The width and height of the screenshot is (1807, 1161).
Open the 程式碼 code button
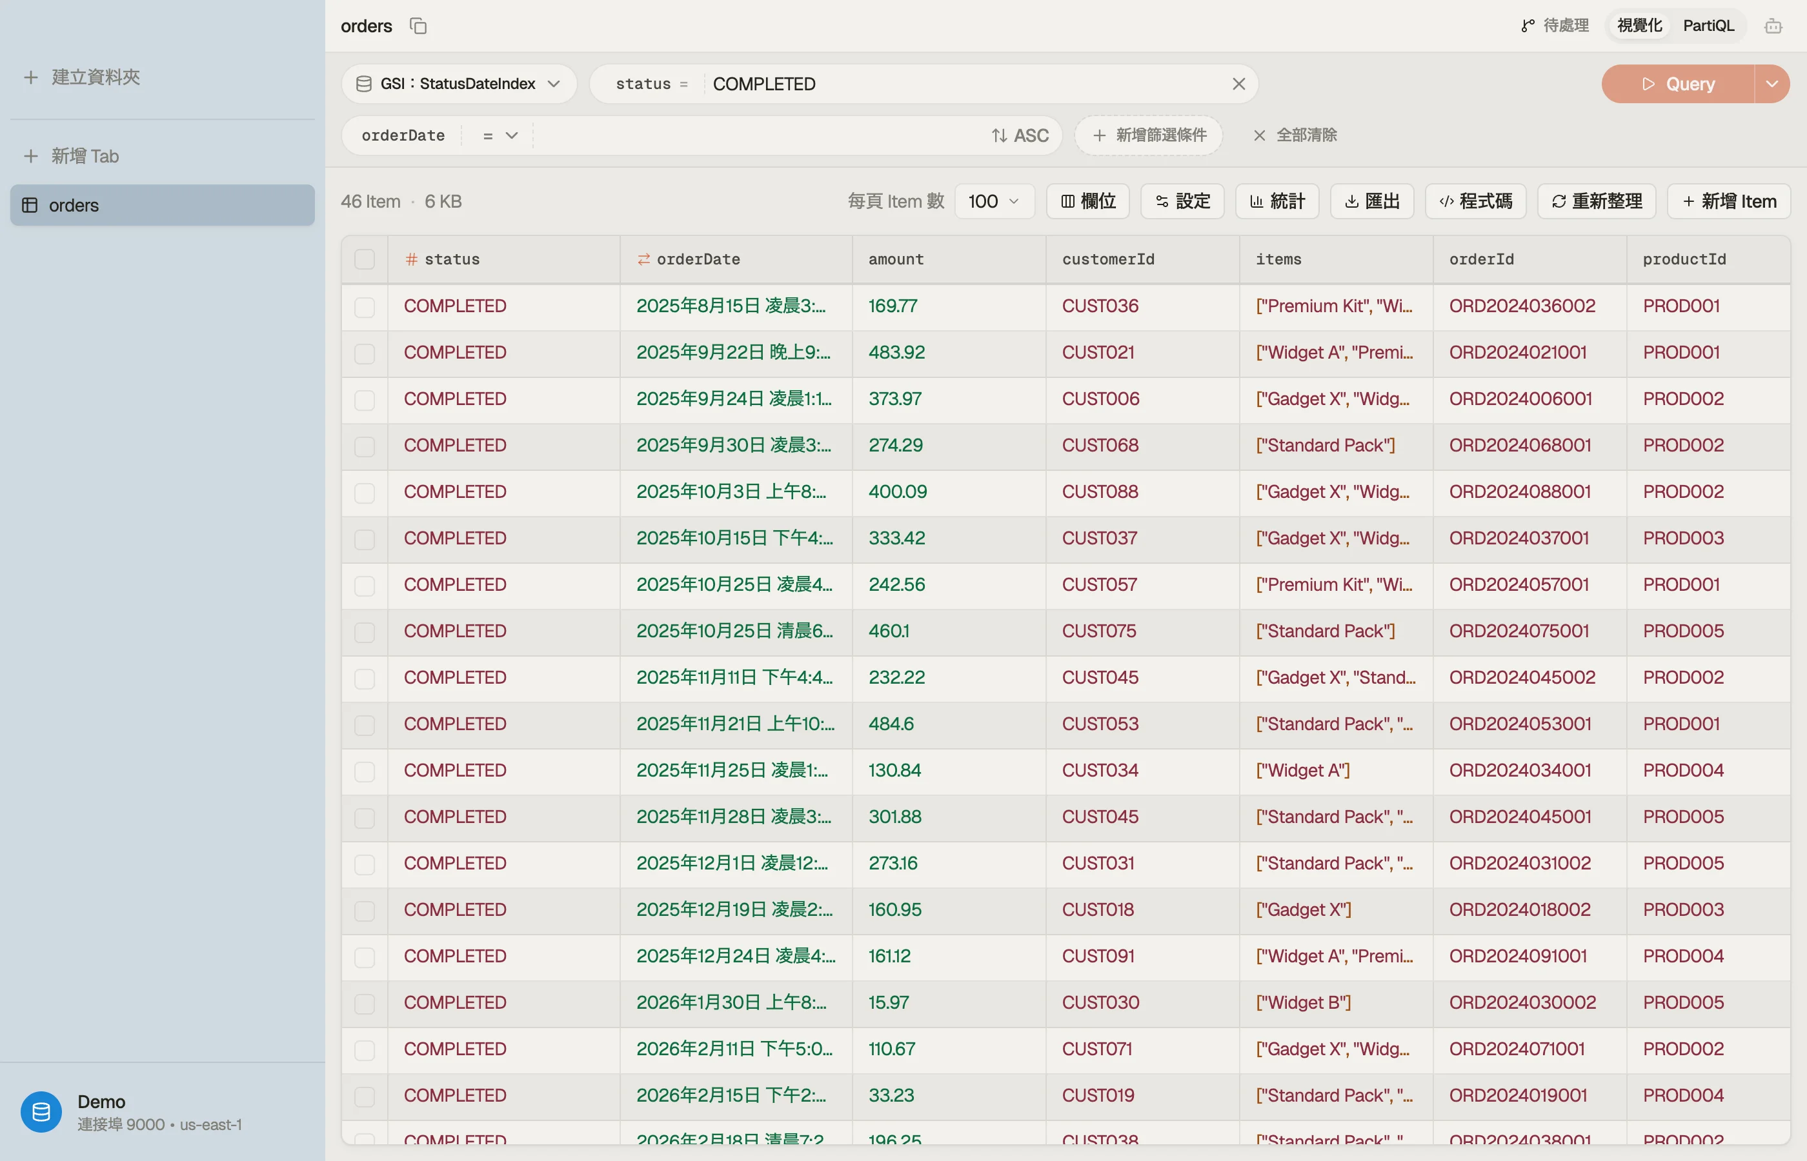[x=1475, y=201]
